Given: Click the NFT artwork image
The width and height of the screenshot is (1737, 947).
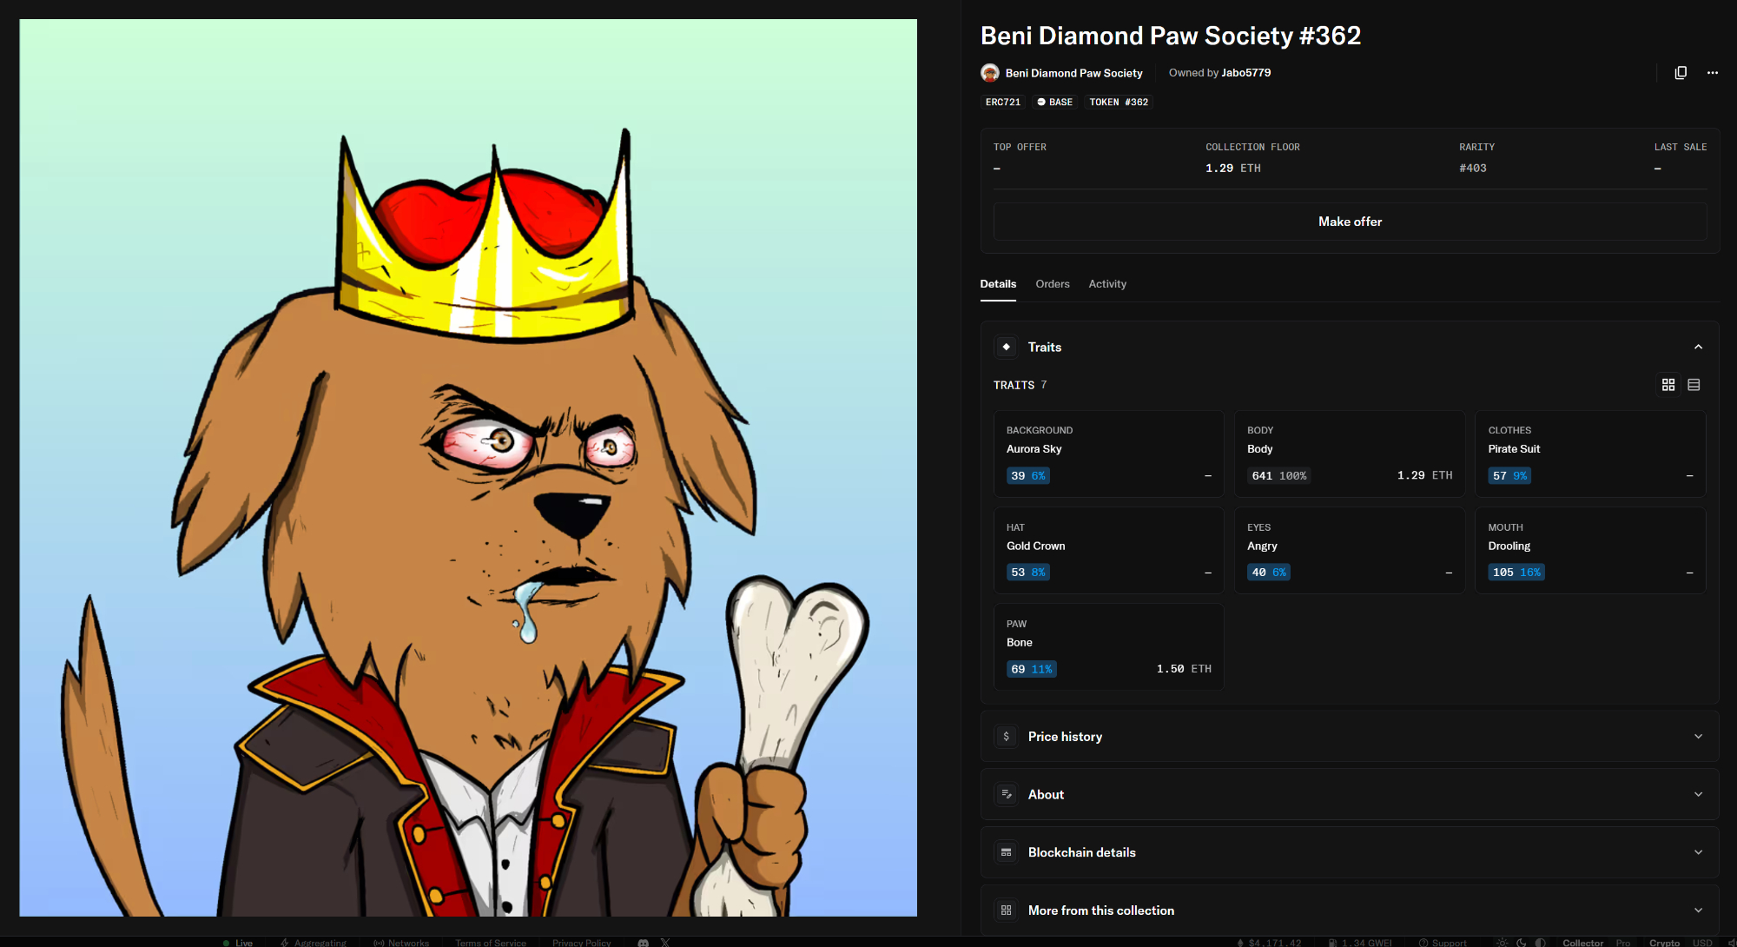Looking at the screenshot, I should point(468,467).
